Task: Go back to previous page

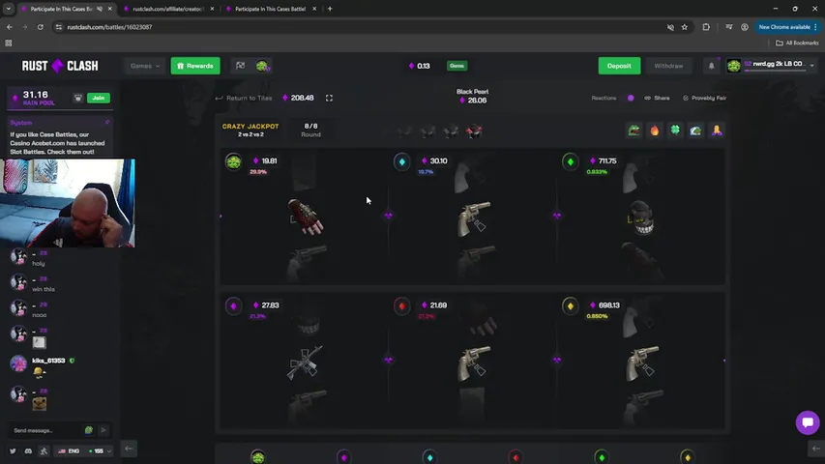Action: pyautogui.click(x=10, y=27)
